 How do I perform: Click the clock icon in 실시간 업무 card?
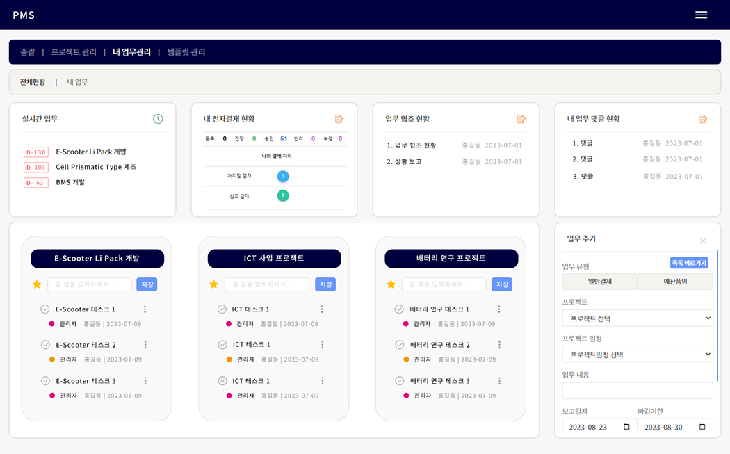pos(158,119)
